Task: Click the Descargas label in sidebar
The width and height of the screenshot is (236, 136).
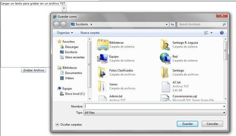Action: click(72, 47)
